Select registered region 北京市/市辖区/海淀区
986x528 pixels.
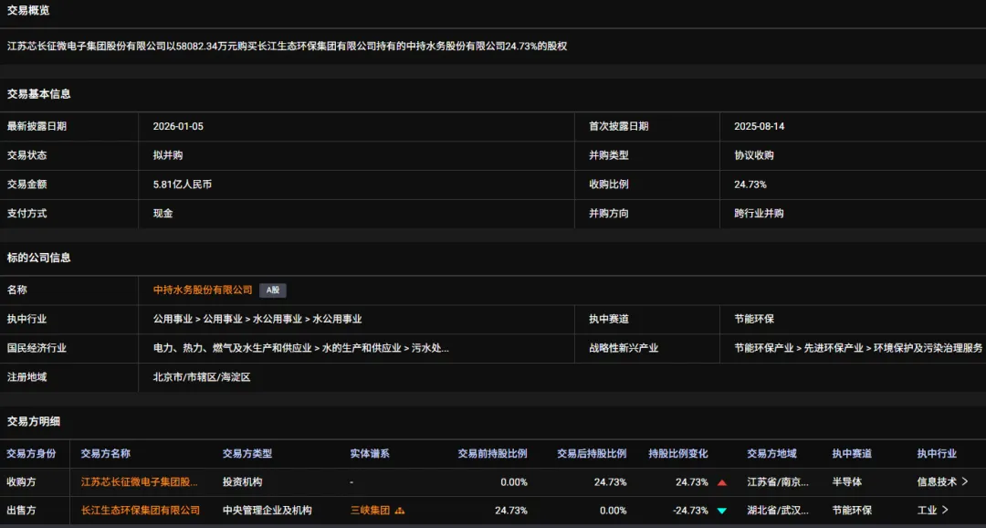[x=202, y=377]
